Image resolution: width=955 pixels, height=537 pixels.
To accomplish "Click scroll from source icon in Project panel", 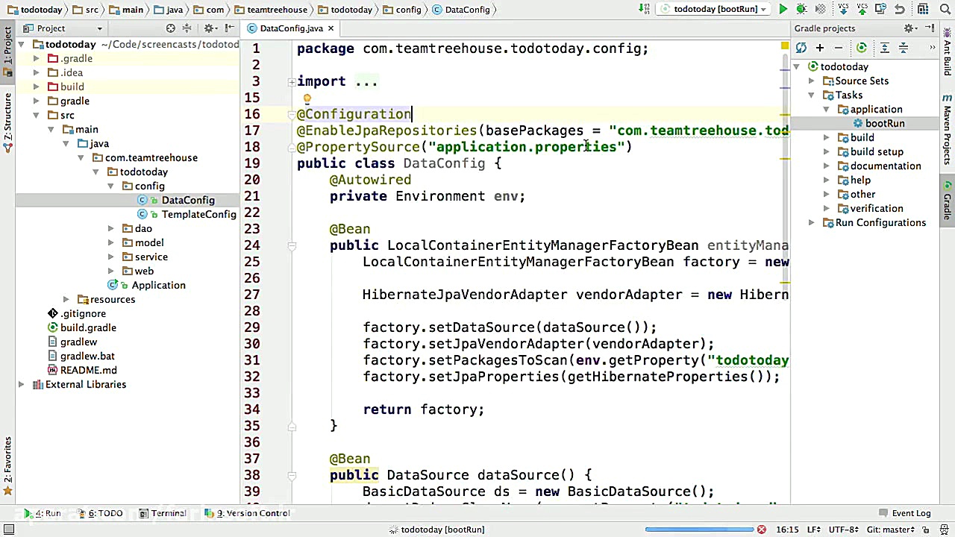I will 170,28.
